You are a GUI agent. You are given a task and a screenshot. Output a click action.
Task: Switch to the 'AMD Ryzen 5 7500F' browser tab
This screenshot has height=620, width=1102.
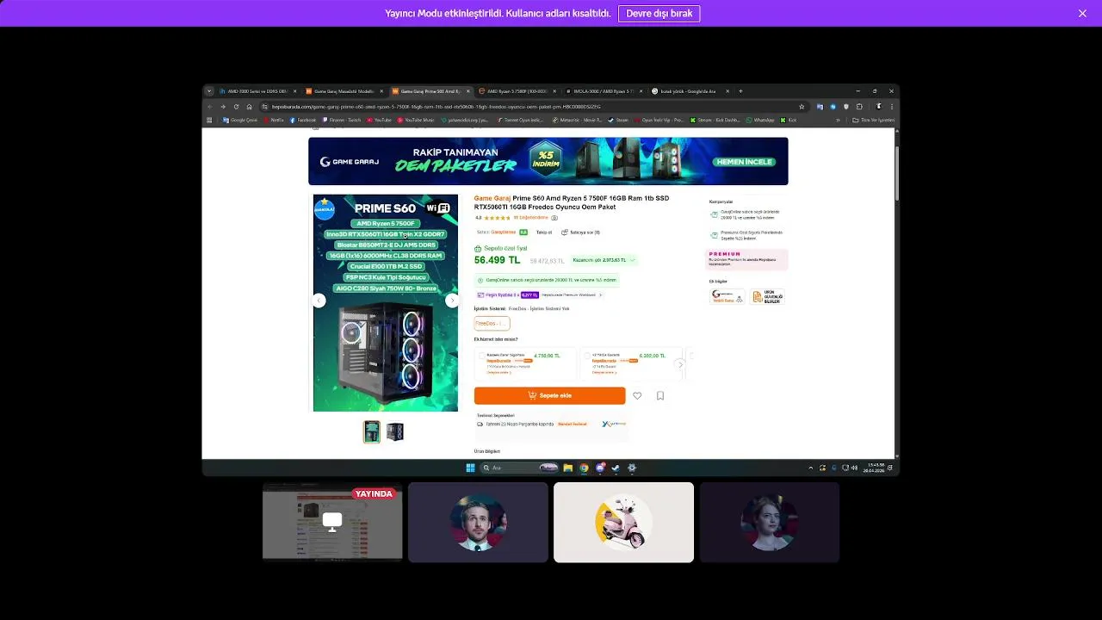[516, 91]
